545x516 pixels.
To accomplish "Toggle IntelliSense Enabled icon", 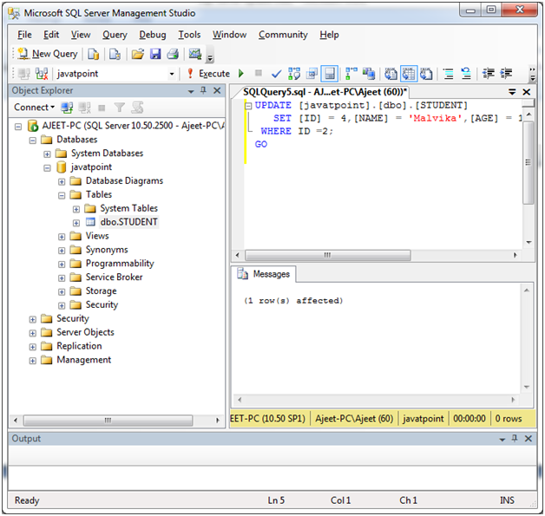I will (x=330, y=74).
